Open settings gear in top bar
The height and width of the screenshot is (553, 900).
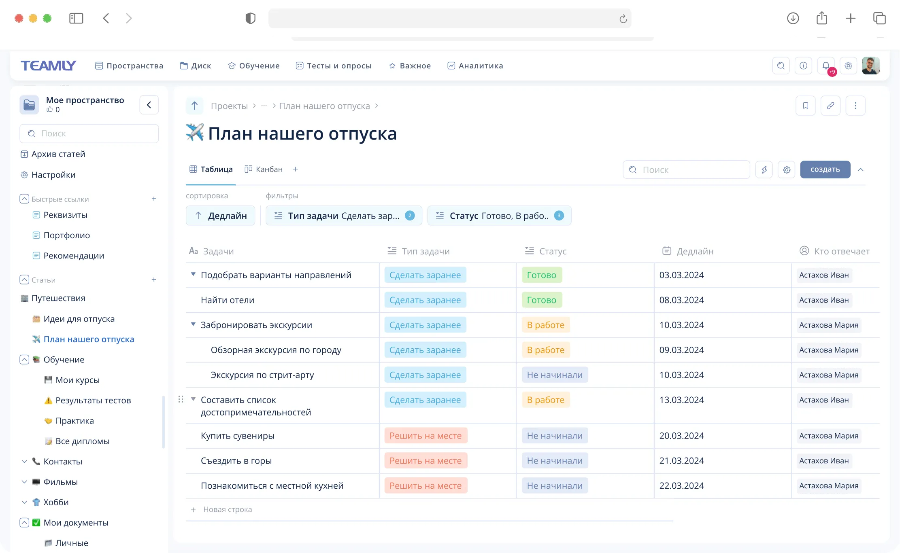pyautogui.click(x=849, y=66)
